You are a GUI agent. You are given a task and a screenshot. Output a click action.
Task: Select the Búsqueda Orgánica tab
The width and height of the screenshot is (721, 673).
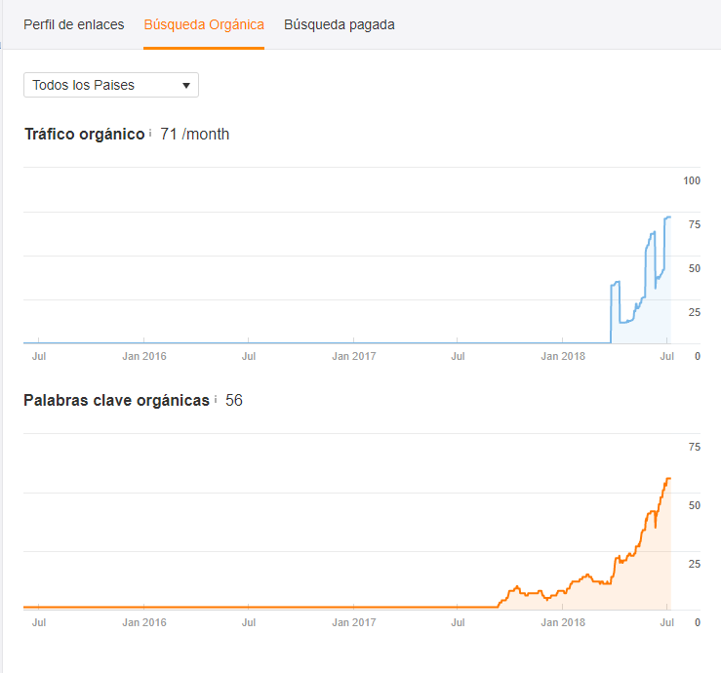204,24
